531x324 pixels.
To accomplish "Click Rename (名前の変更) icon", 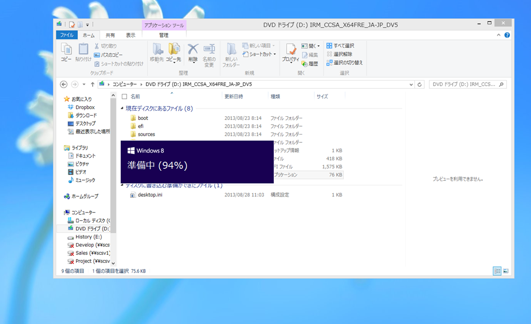I will click(x=209, y=55).
